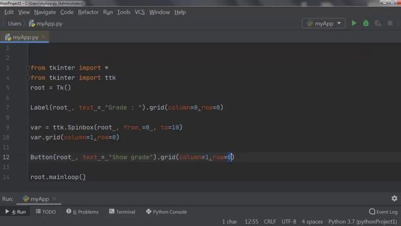Select the Users breadcrumb
This screenshot has width=401, height=226.
coord(14,24)
